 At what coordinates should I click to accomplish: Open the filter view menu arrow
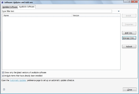119,11
